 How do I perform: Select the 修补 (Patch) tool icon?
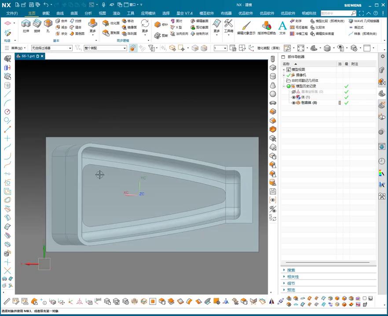(158, 25)
